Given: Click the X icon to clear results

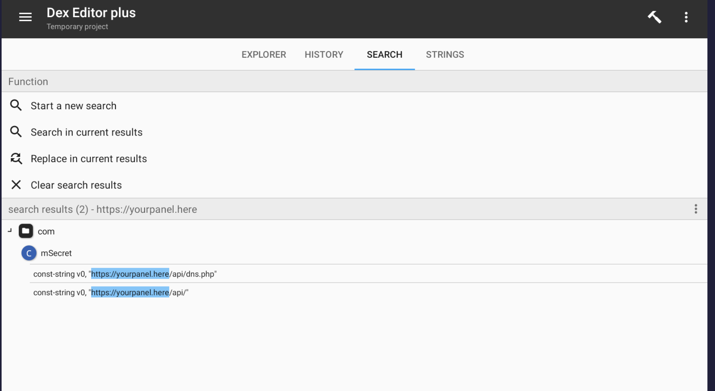Looking at the screenshot, I should click(x=16, y=185).
